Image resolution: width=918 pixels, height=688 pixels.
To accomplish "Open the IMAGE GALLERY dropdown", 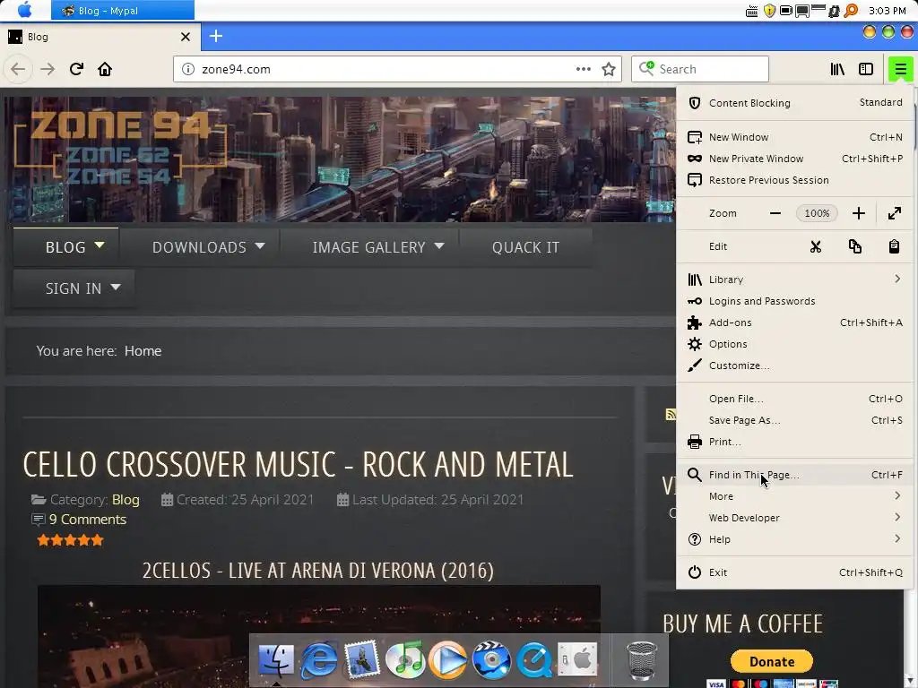I will [369, 247].
